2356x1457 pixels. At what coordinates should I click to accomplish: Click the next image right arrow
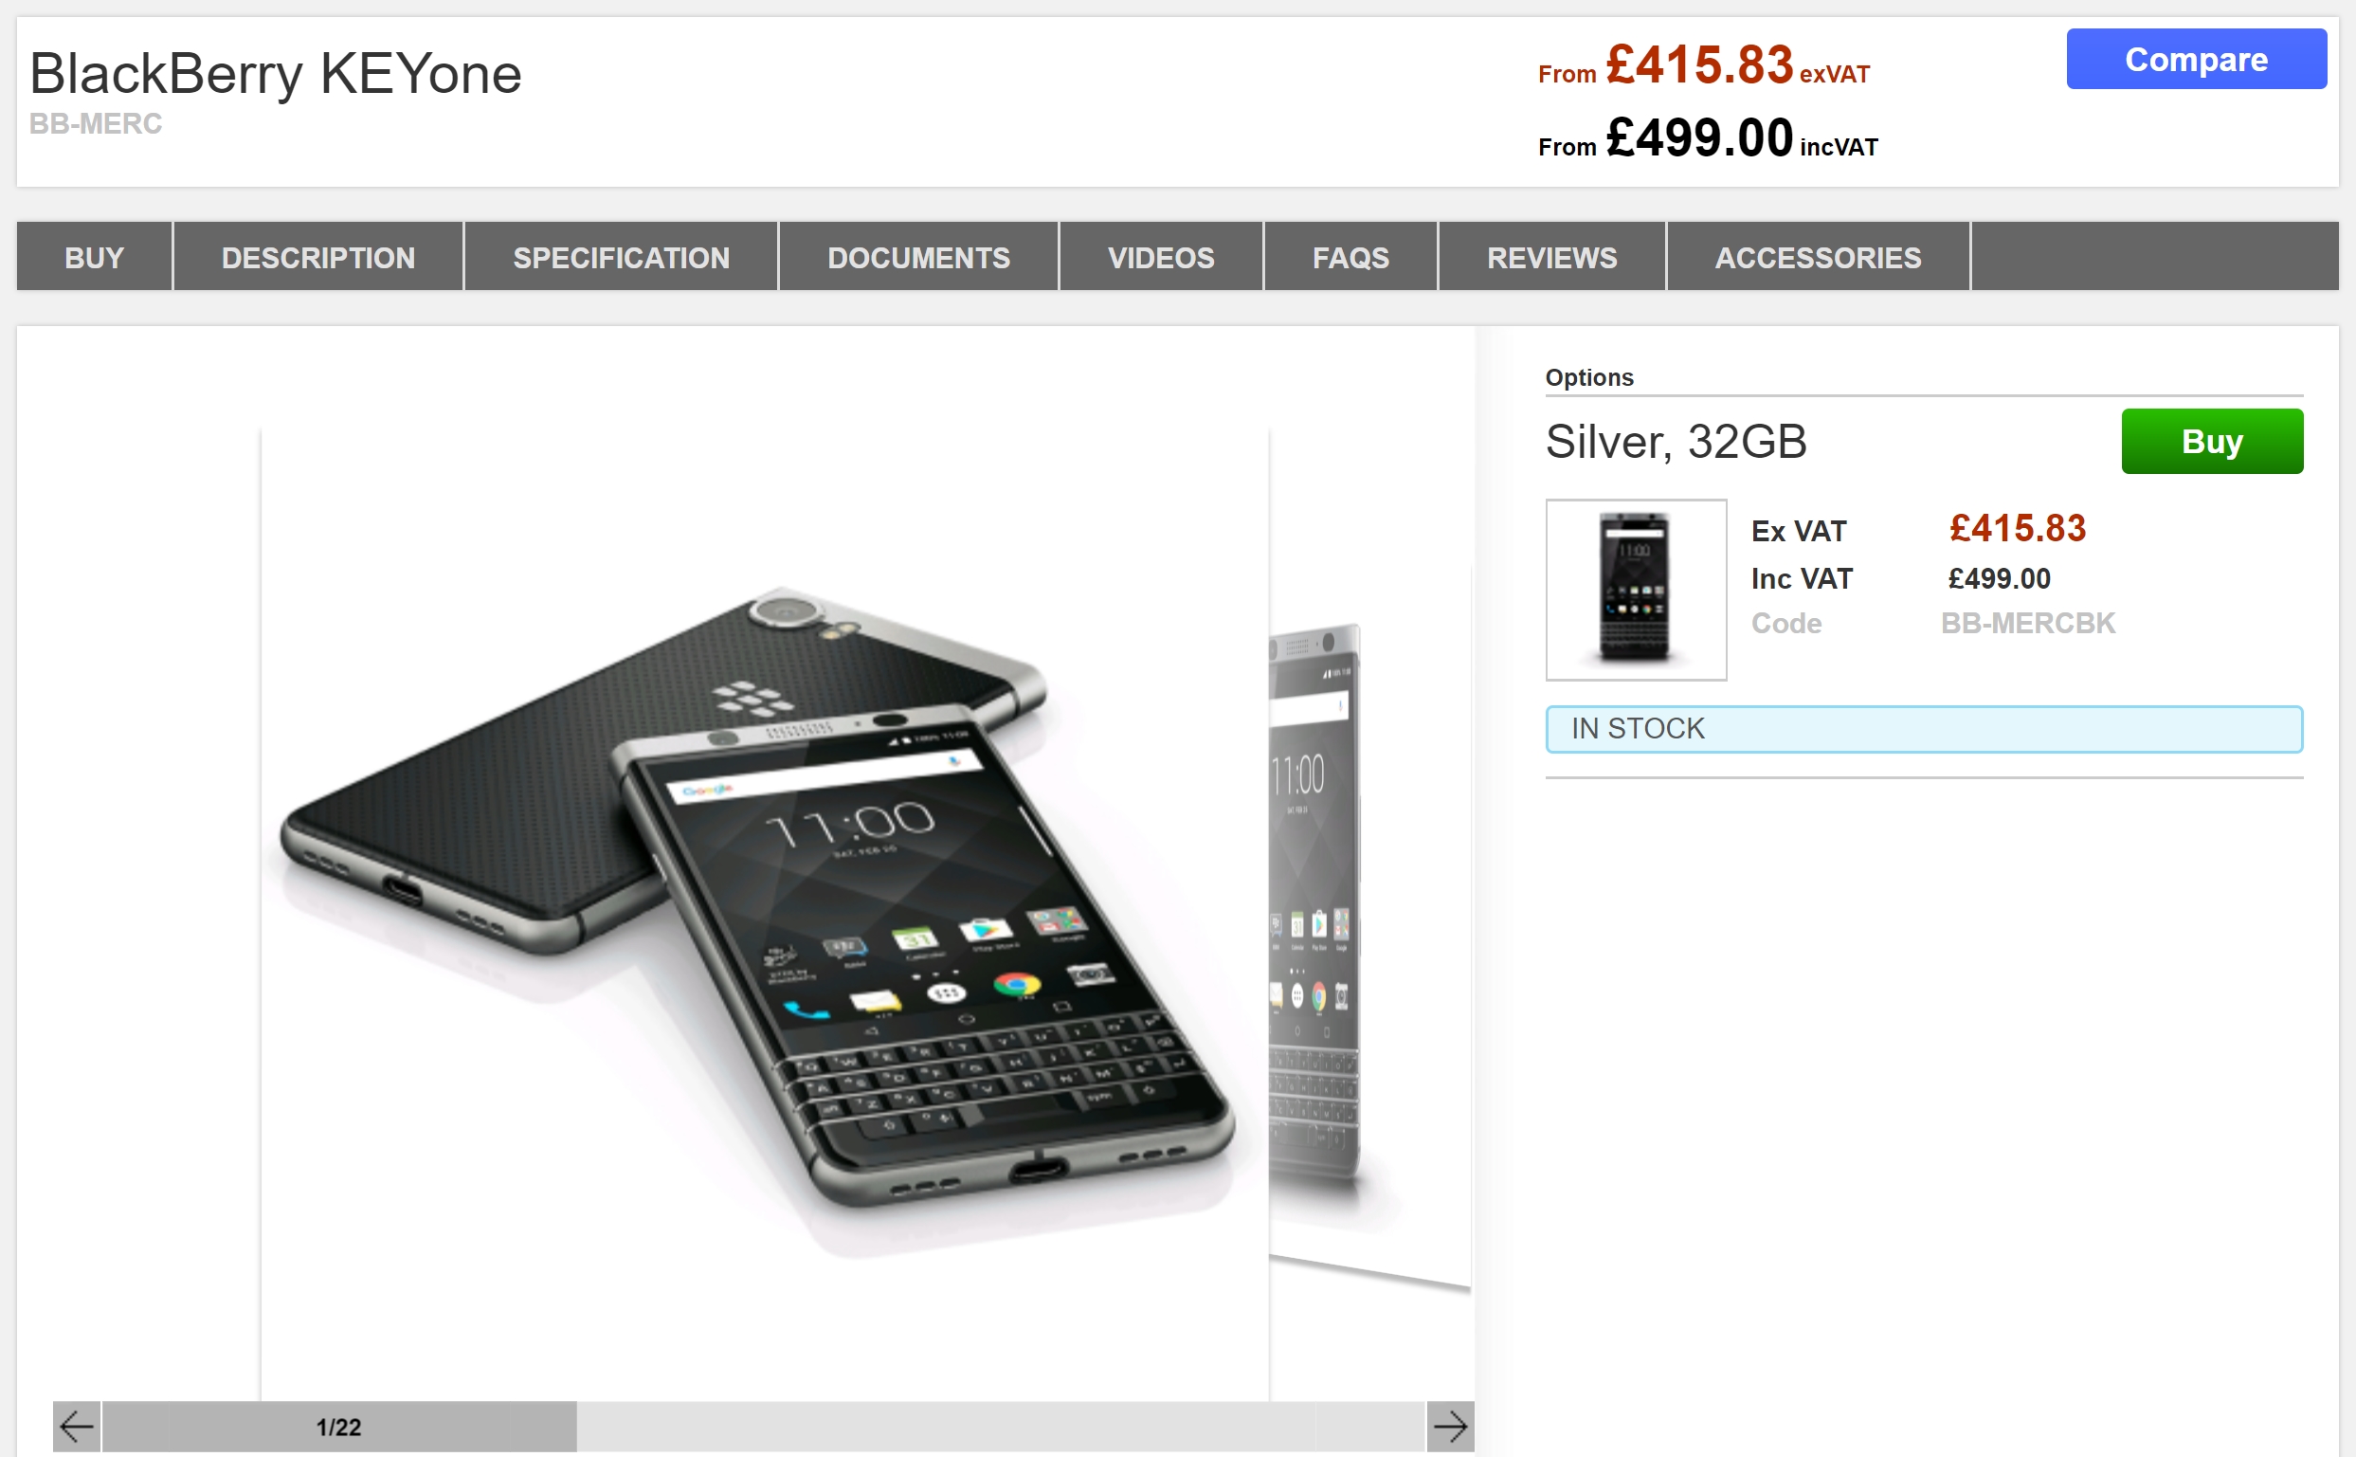(x=1450, y=1426)
